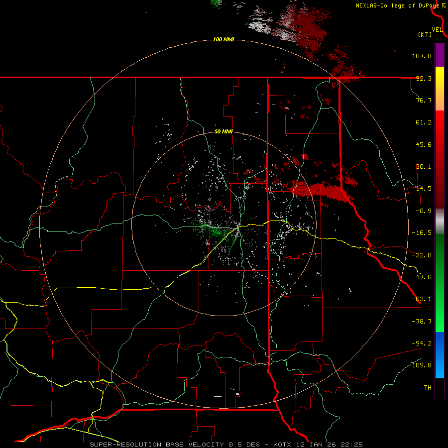Select the gray near-zero segment of the color scale
Image resolution: width=448 pixels, height=448 pixels.
(x=440, y=222)
